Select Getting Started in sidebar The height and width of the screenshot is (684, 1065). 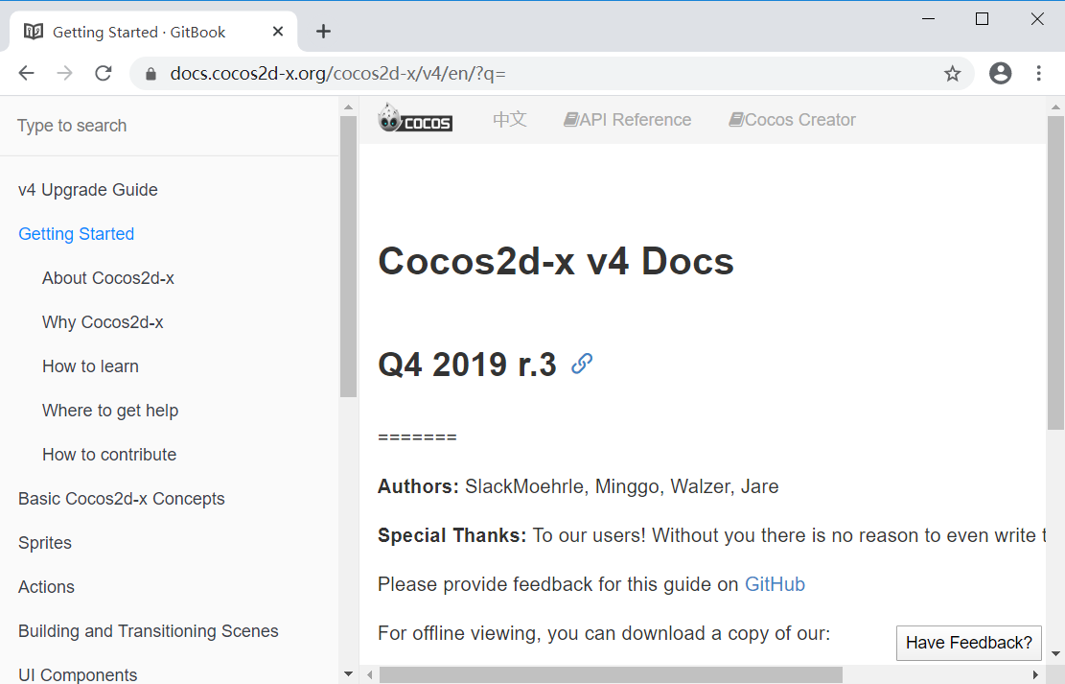point(76,234)
